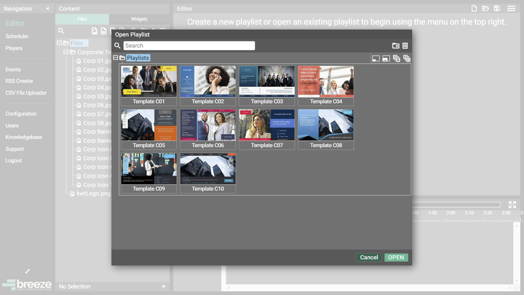Collapse the Files root tree node

(59, 43)
